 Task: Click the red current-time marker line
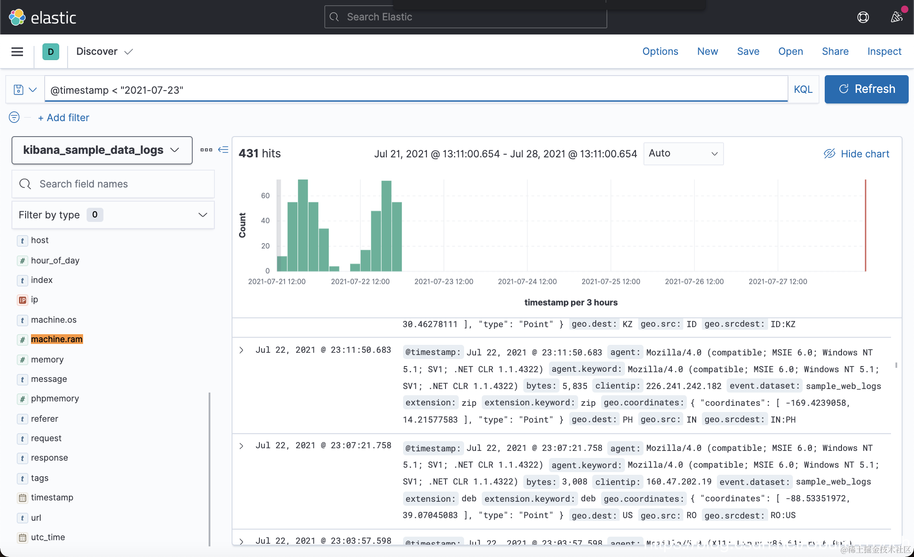[865, 225]
